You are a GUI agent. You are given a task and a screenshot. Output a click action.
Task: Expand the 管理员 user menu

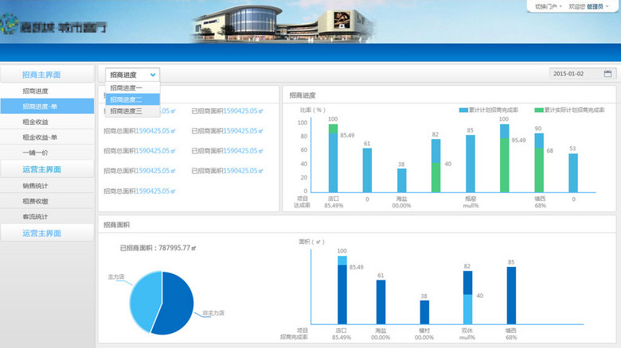pyautogui.click(x=598, y=6)
